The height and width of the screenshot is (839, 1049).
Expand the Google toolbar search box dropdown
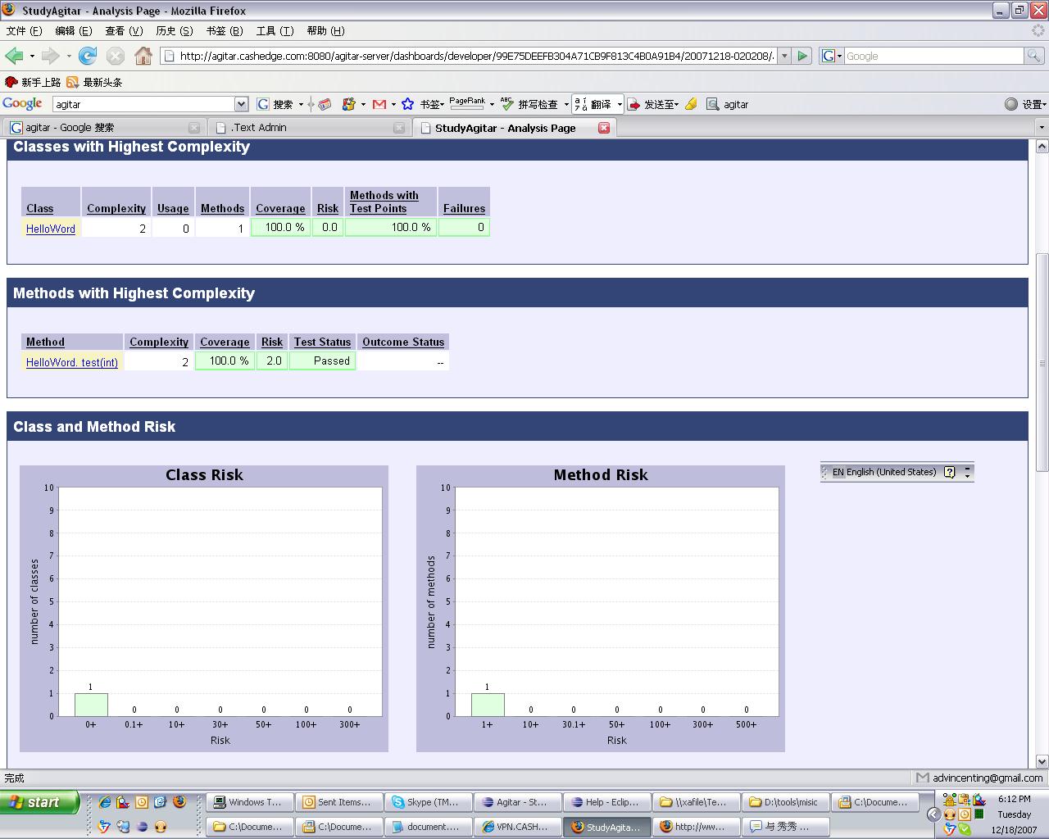tap(241, 104)
